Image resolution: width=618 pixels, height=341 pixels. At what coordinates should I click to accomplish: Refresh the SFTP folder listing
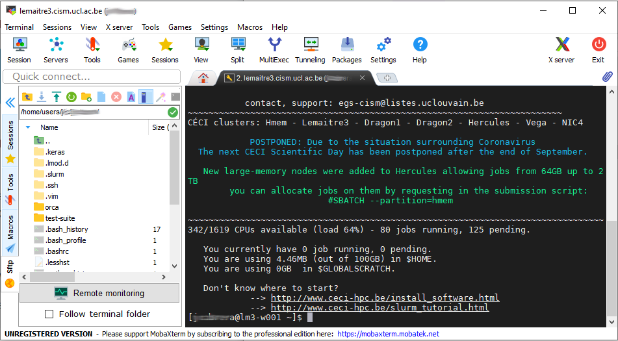71,97
